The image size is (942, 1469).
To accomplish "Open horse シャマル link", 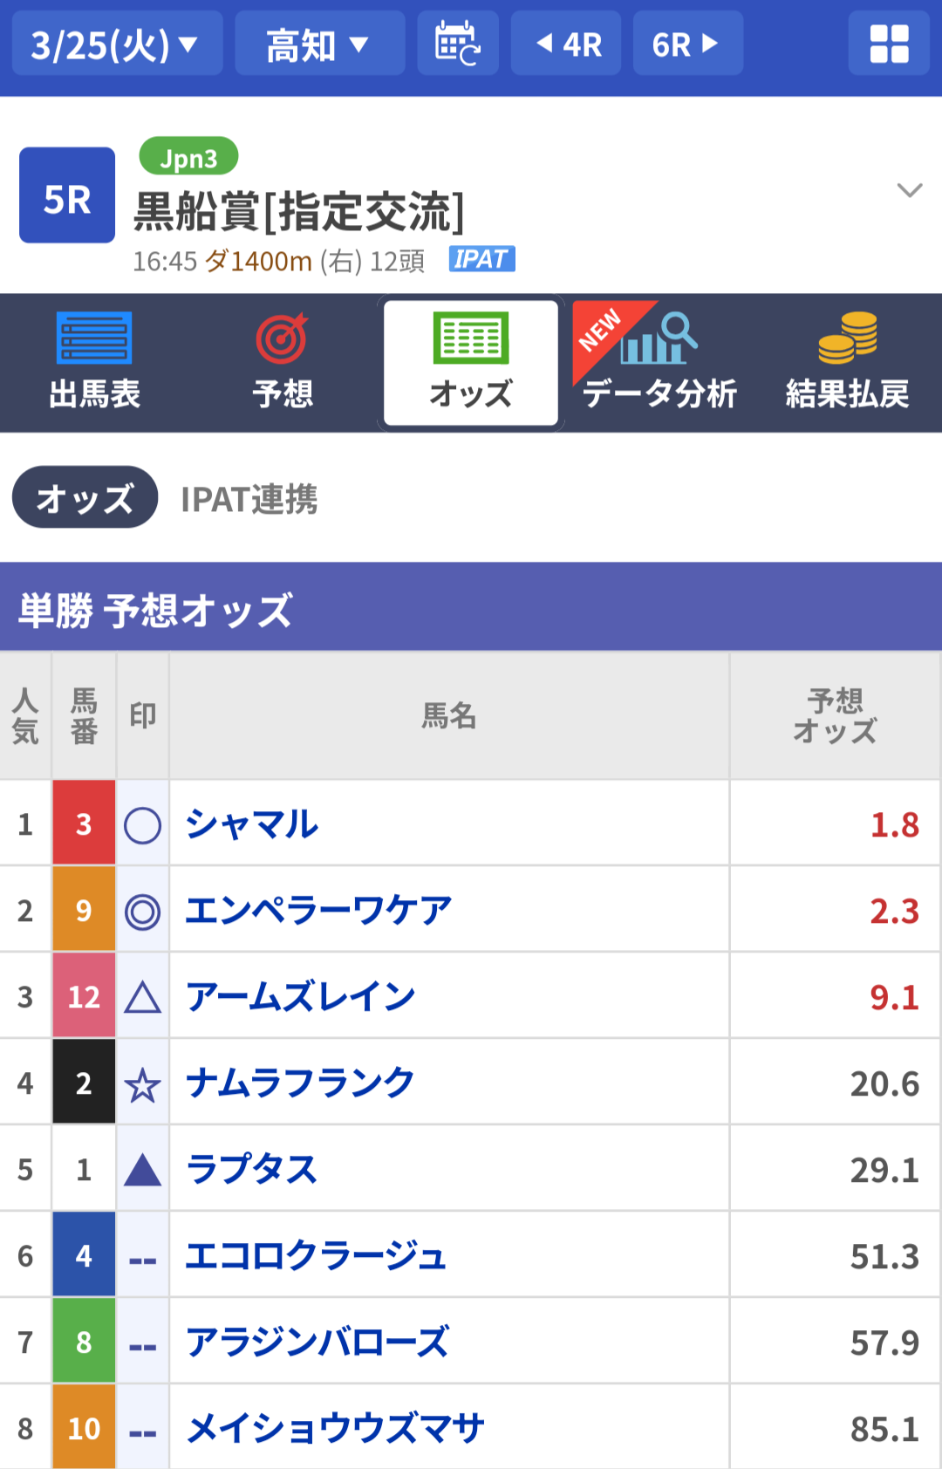I will click(x=252, y=824).
